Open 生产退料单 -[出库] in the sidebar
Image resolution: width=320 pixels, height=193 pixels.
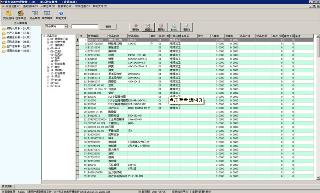click(16, 46)
